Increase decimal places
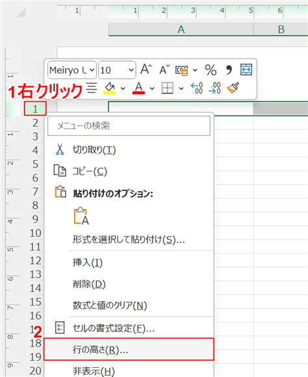This screenshot has width=308, height=377. coord(197,88)
